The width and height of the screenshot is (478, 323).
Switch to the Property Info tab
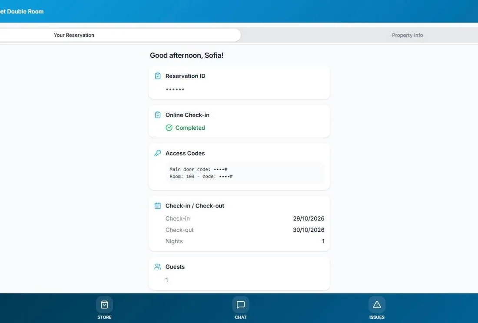(407, 35)
